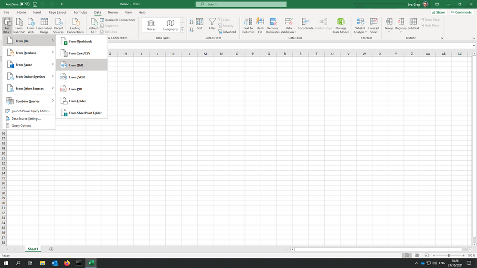Select Normal view in status bar

pos(407,256)
